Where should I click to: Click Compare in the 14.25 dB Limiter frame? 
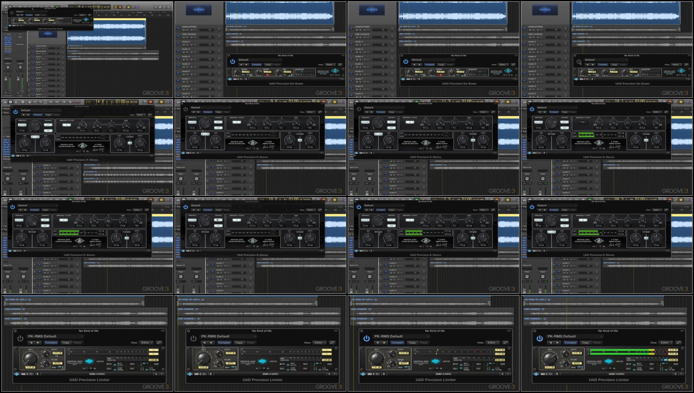click(570, 343)
